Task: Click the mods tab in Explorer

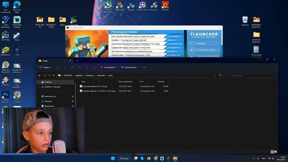Action: tap(54, 61)
